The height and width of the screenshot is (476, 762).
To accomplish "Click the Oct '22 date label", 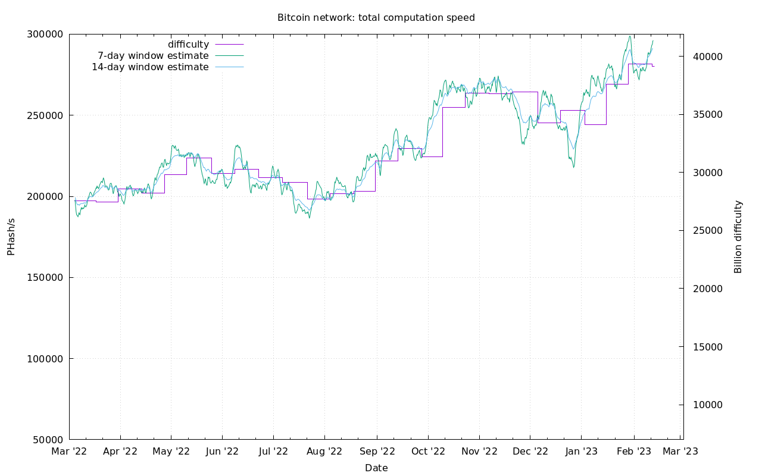I will (x=428, y=452).
